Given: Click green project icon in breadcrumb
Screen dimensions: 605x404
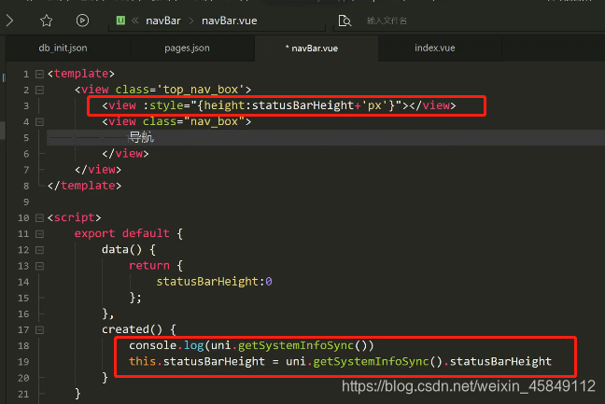Looking at the screenshot, I should point(120,20).
